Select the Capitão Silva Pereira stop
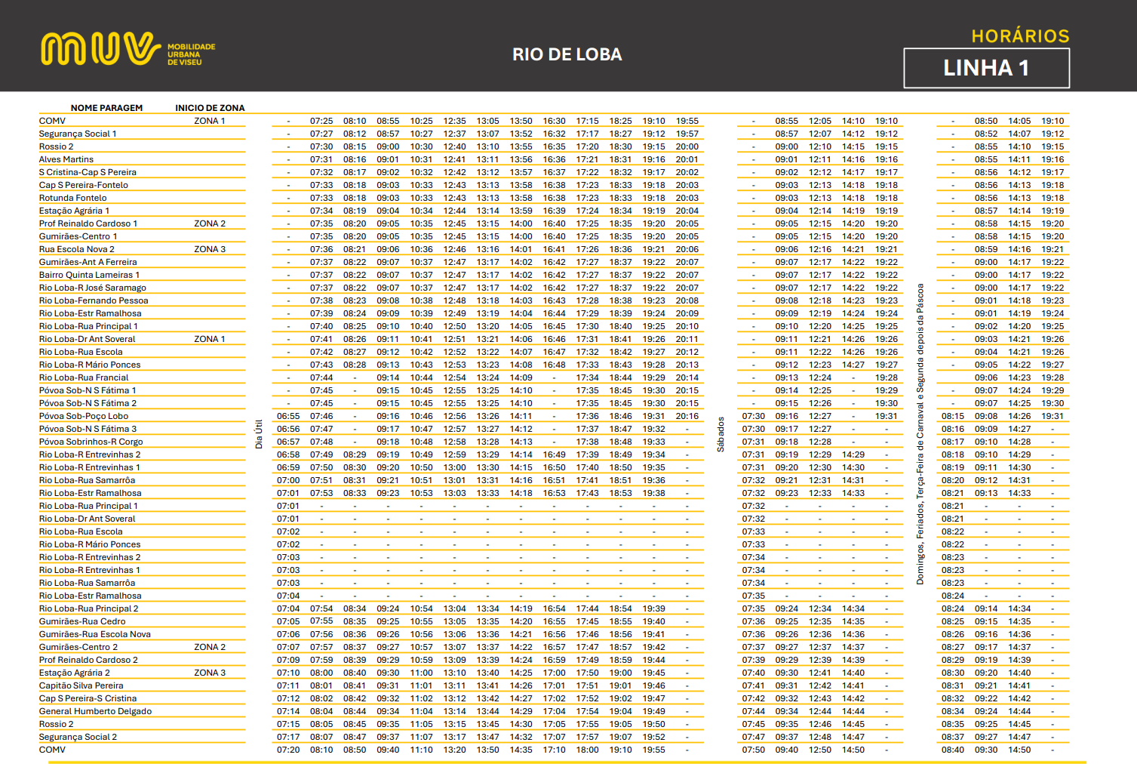Screen dimensions: 1137x764 point(81,685)
